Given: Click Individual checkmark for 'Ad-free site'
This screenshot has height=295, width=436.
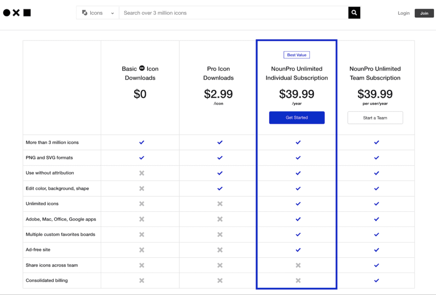Looking at the screenshot, I should [x=298, y=250].
